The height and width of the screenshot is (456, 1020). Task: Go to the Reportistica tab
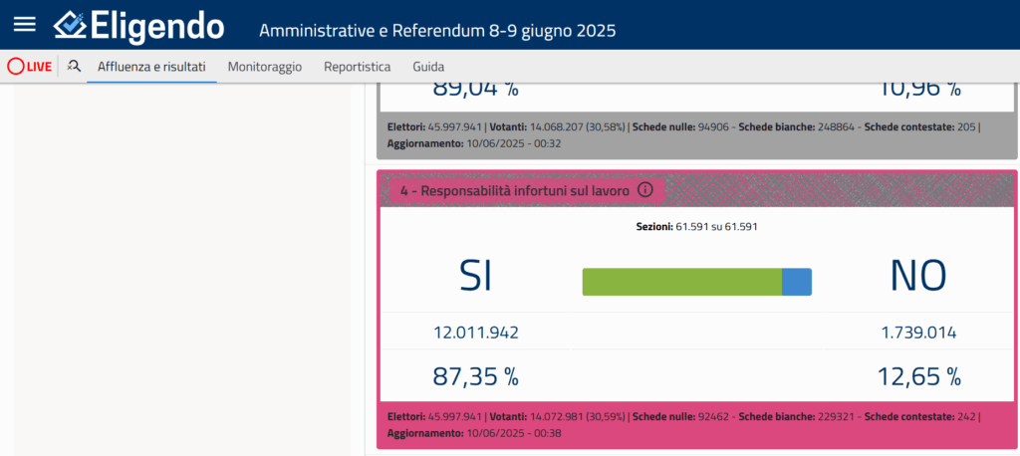(x=357, y=67)
